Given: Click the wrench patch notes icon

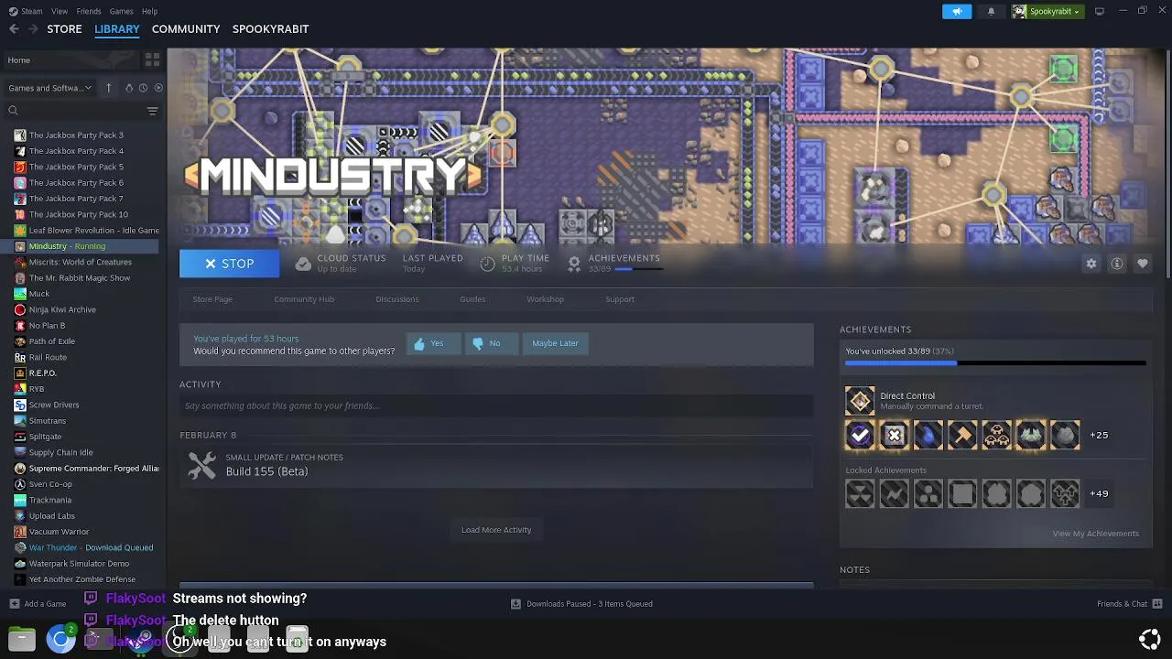Looking at the screenshot, I should pyautogui.click(x=201, y=465).
